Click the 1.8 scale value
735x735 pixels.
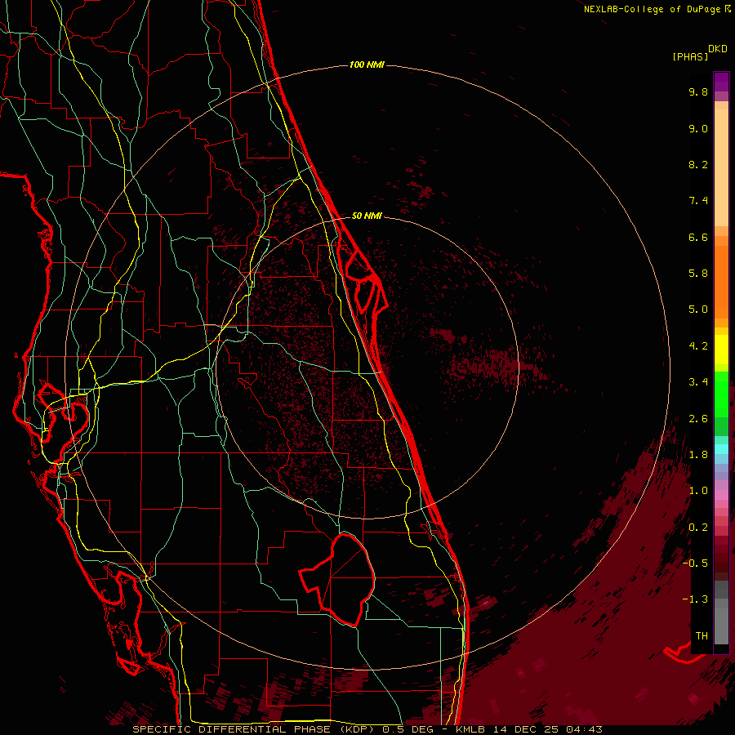698,455
